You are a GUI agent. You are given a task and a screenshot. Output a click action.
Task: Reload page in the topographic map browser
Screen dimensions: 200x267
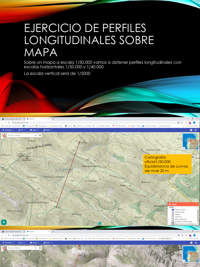[x=9, y=123]
